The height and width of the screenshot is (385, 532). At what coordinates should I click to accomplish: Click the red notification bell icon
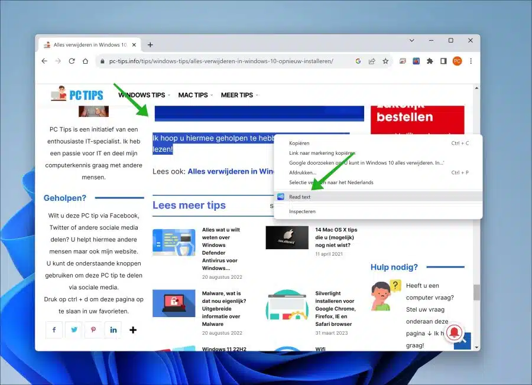point(455,332)
